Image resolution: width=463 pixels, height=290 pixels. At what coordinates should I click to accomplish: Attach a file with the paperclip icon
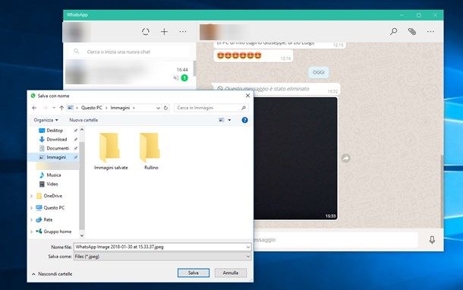click(412, 32)
